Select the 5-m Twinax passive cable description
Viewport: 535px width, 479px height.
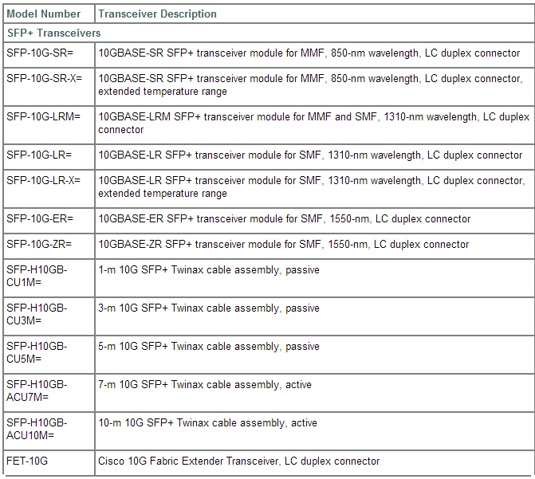(x=209, y=346)
